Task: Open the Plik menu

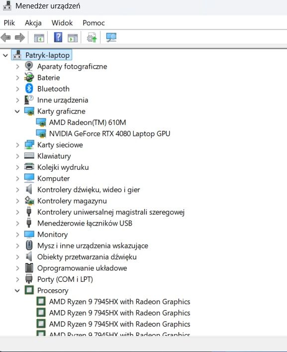Action: [x=9, y=23]
